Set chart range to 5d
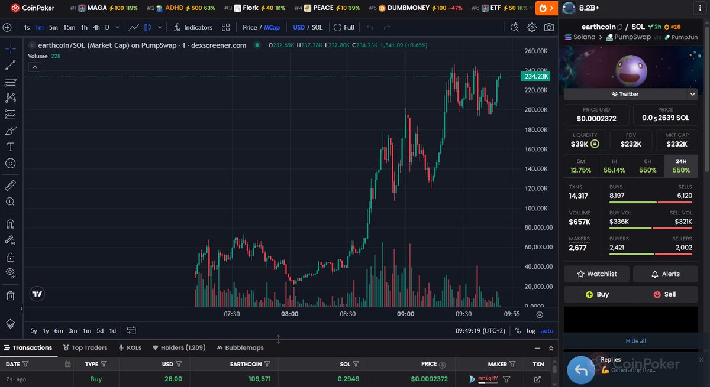 [100, 330]
